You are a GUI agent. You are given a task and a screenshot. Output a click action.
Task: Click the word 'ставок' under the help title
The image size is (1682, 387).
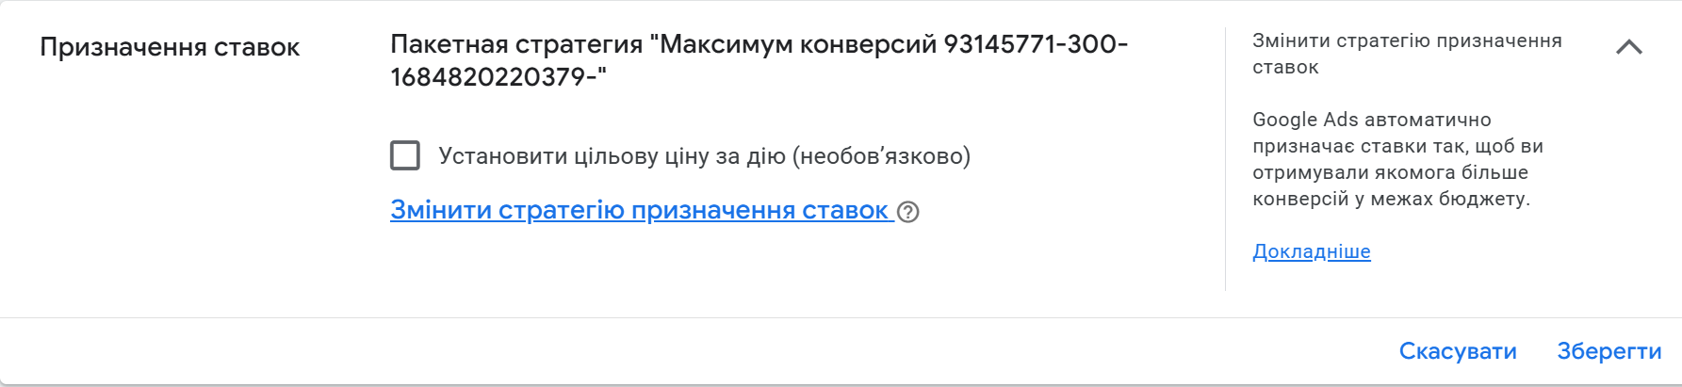pos(1285,67)
